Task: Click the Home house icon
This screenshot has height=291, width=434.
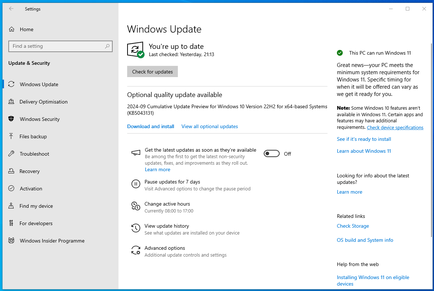Action: point(11,29)
